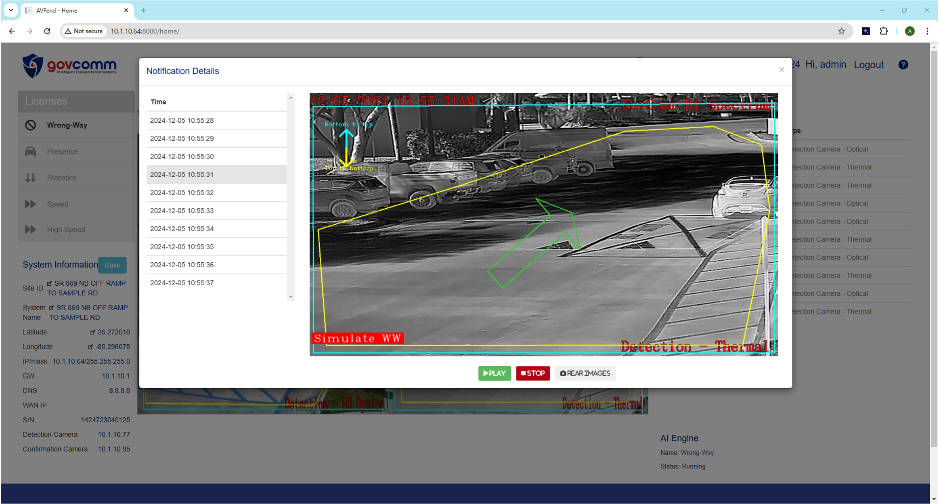The image size is (939, 504).
Task: Click the Statistics sort arrows icon
Action: point(31,178)
